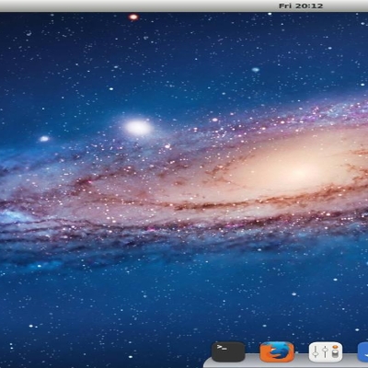Click the glowing galaxy core on desktop
This screenshot has height=368, width=368.
pyautogui.click(x=302, y=170)
